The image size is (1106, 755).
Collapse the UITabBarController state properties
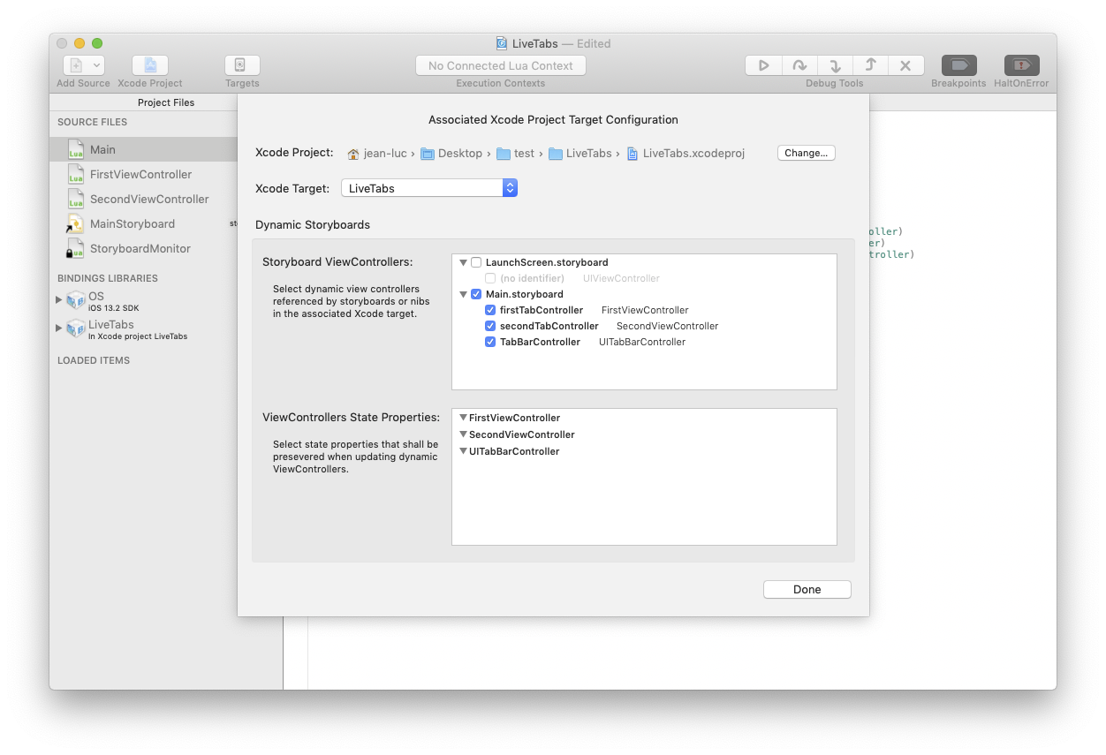(x=463, y=451)
